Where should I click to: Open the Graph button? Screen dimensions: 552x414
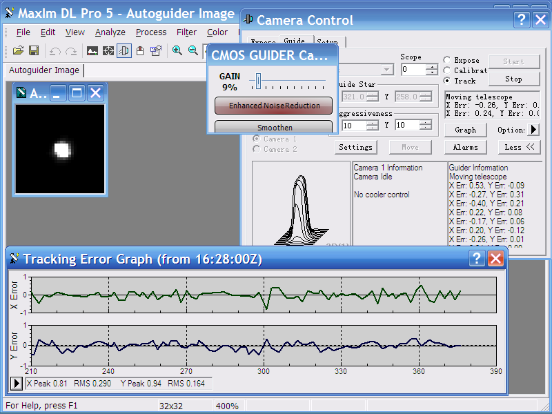(x=465, y=130)
